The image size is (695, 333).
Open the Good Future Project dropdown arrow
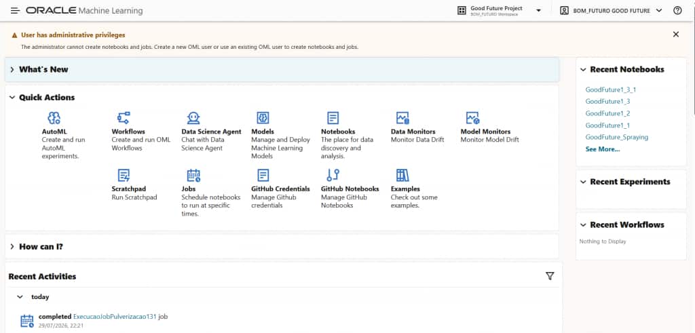(538, 11)
